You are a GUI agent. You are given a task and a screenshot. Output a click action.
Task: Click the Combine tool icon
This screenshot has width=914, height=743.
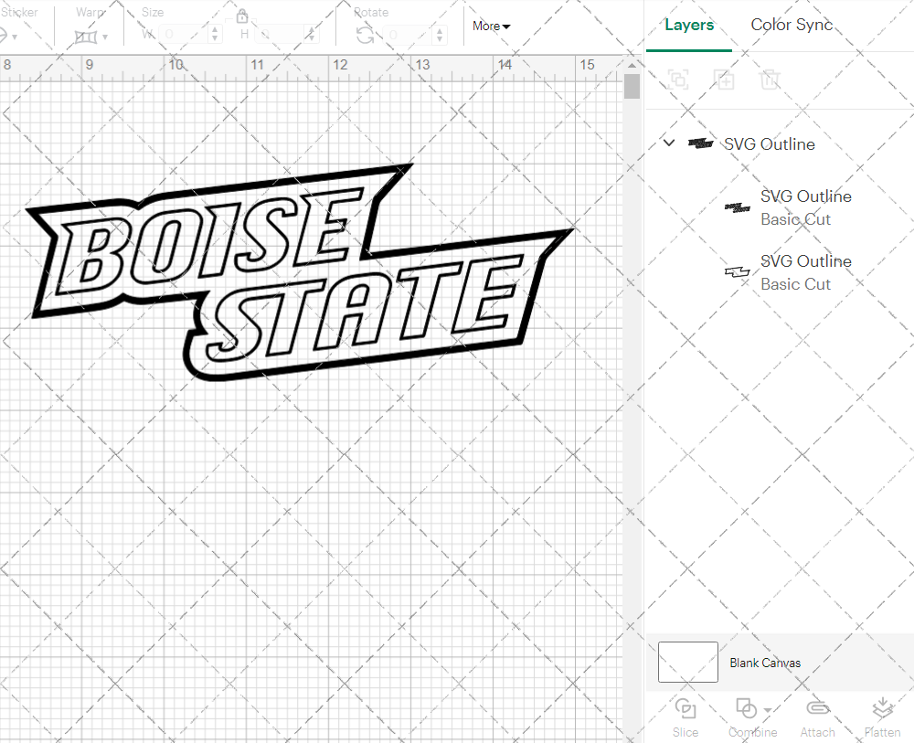745,711
